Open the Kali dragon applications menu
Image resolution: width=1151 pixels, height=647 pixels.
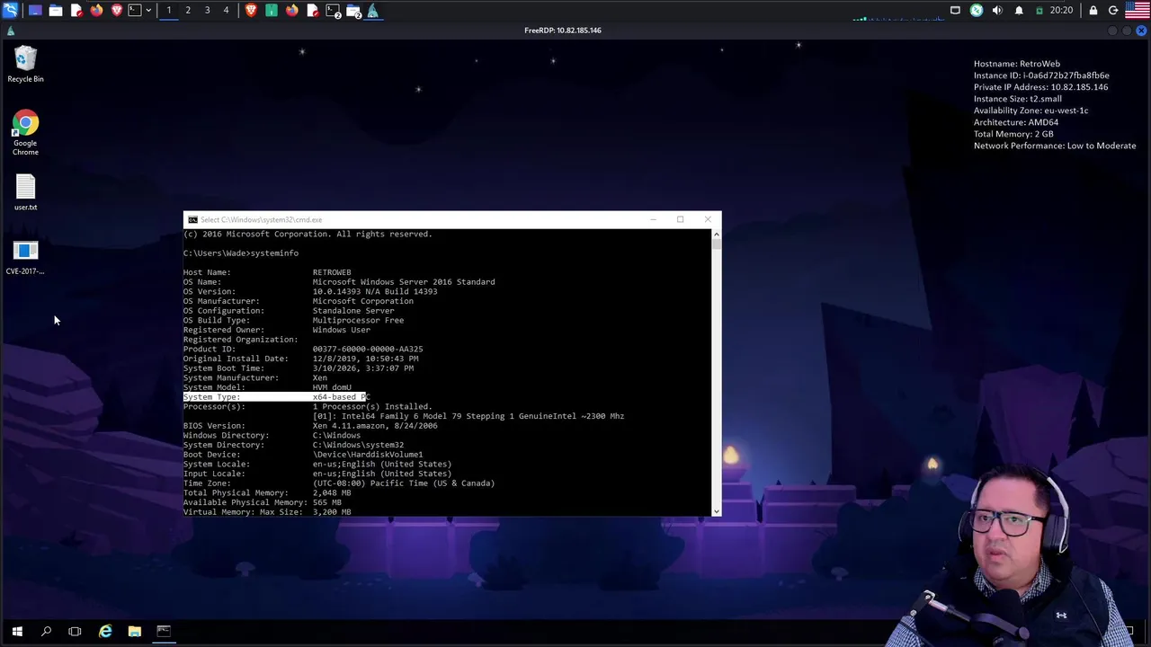10,10
